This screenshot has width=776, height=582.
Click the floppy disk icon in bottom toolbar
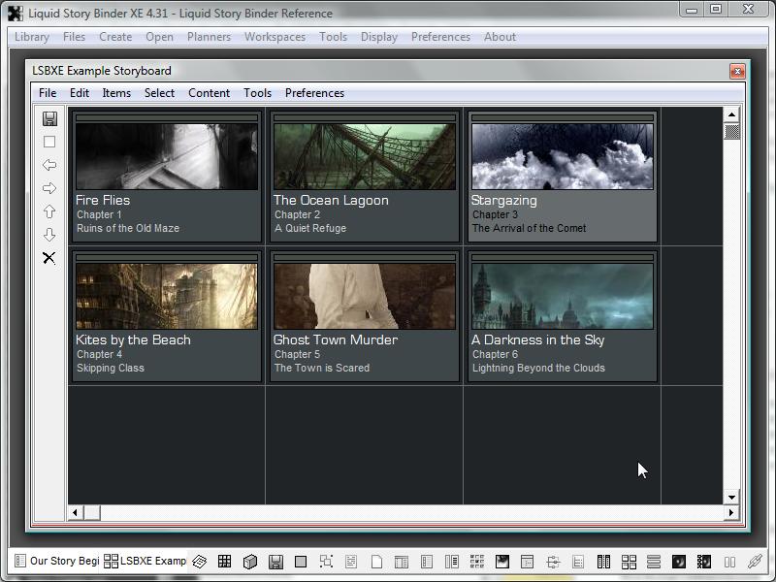(275, 562)
